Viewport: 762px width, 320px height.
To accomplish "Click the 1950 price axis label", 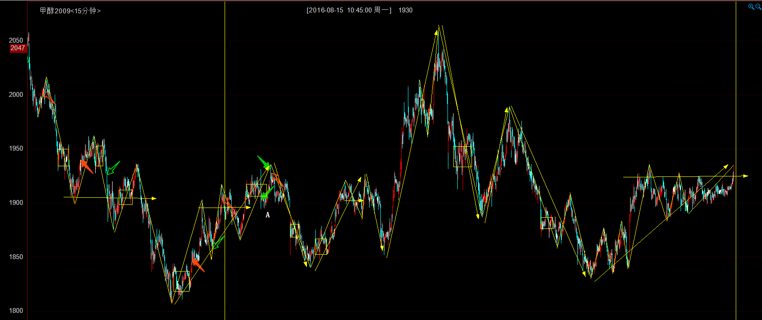I will (x=16, y=148).
